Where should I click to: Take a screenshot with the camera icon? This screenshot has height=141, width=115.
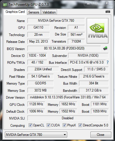108,12
